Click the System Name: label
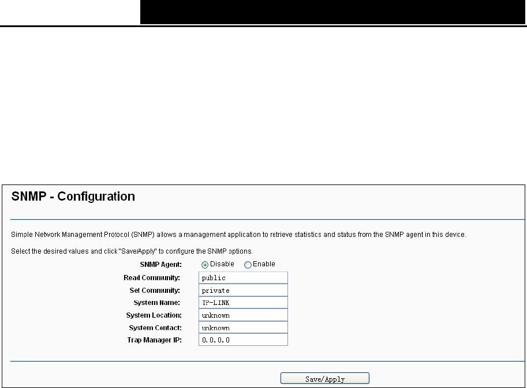This screenshot has width=527, height=388. click(156, 303)
